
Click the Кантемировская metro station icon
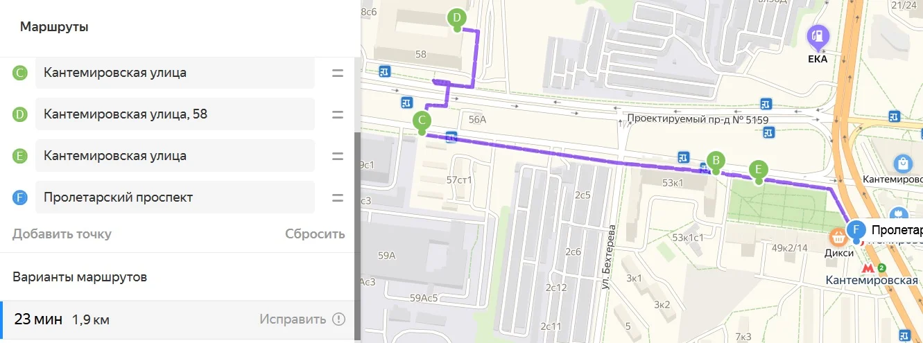(x=867, y=267)
